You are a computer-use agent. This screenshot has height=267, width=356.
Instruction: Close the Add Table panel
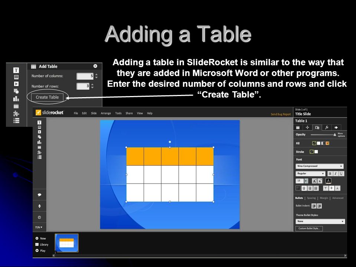pos(95,66)
